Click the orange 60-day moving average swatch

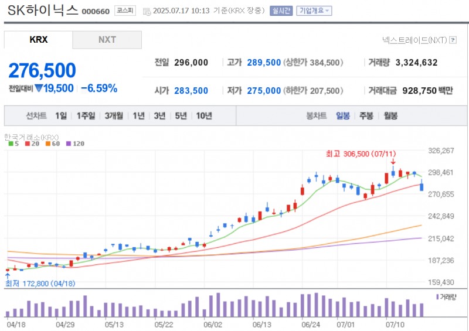(49, 144)
